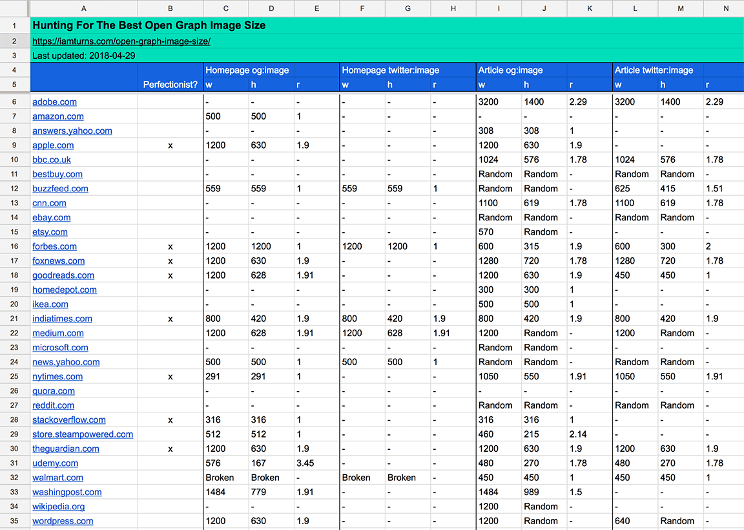This screenshot has width=744, height=530.
Task: Open the ikea.com link
Action: tap(50, 304)
